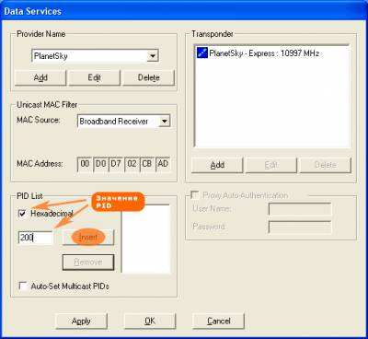
Task: Add a new transponder
Action: (217, 165)
